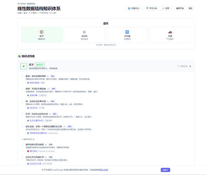
Task: Open the 链表详解 resource link
Action: click(34, 95)
